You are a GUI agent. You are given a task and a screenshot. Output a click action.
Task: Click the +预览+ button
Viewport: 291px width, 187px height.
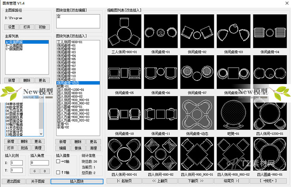268,181
